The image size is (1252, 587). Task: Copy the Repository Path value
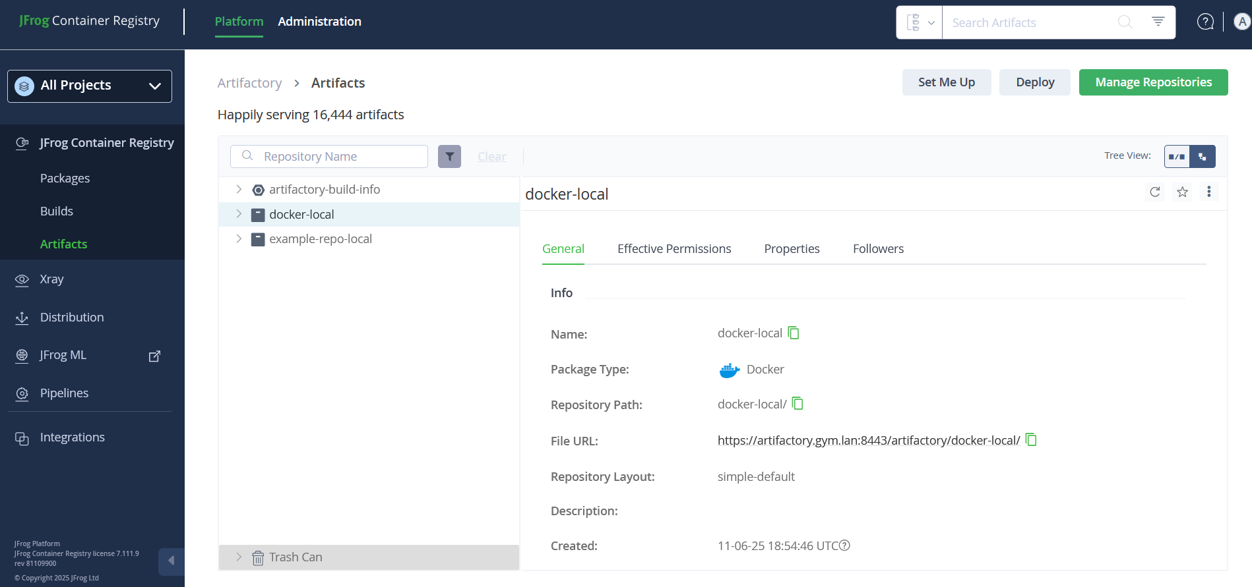point(798,403)
